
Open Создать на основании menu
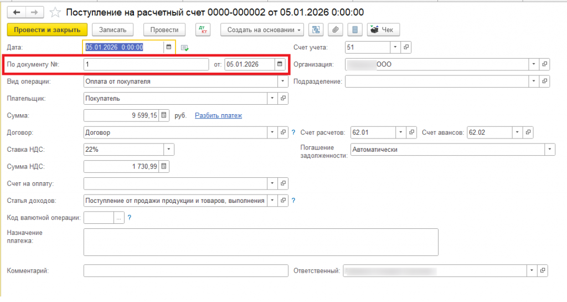[262, 30]
